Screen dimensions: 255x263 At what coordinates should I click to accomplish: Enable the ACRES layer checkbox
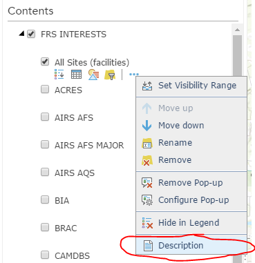pyautogui.click(x=45, y=89)
